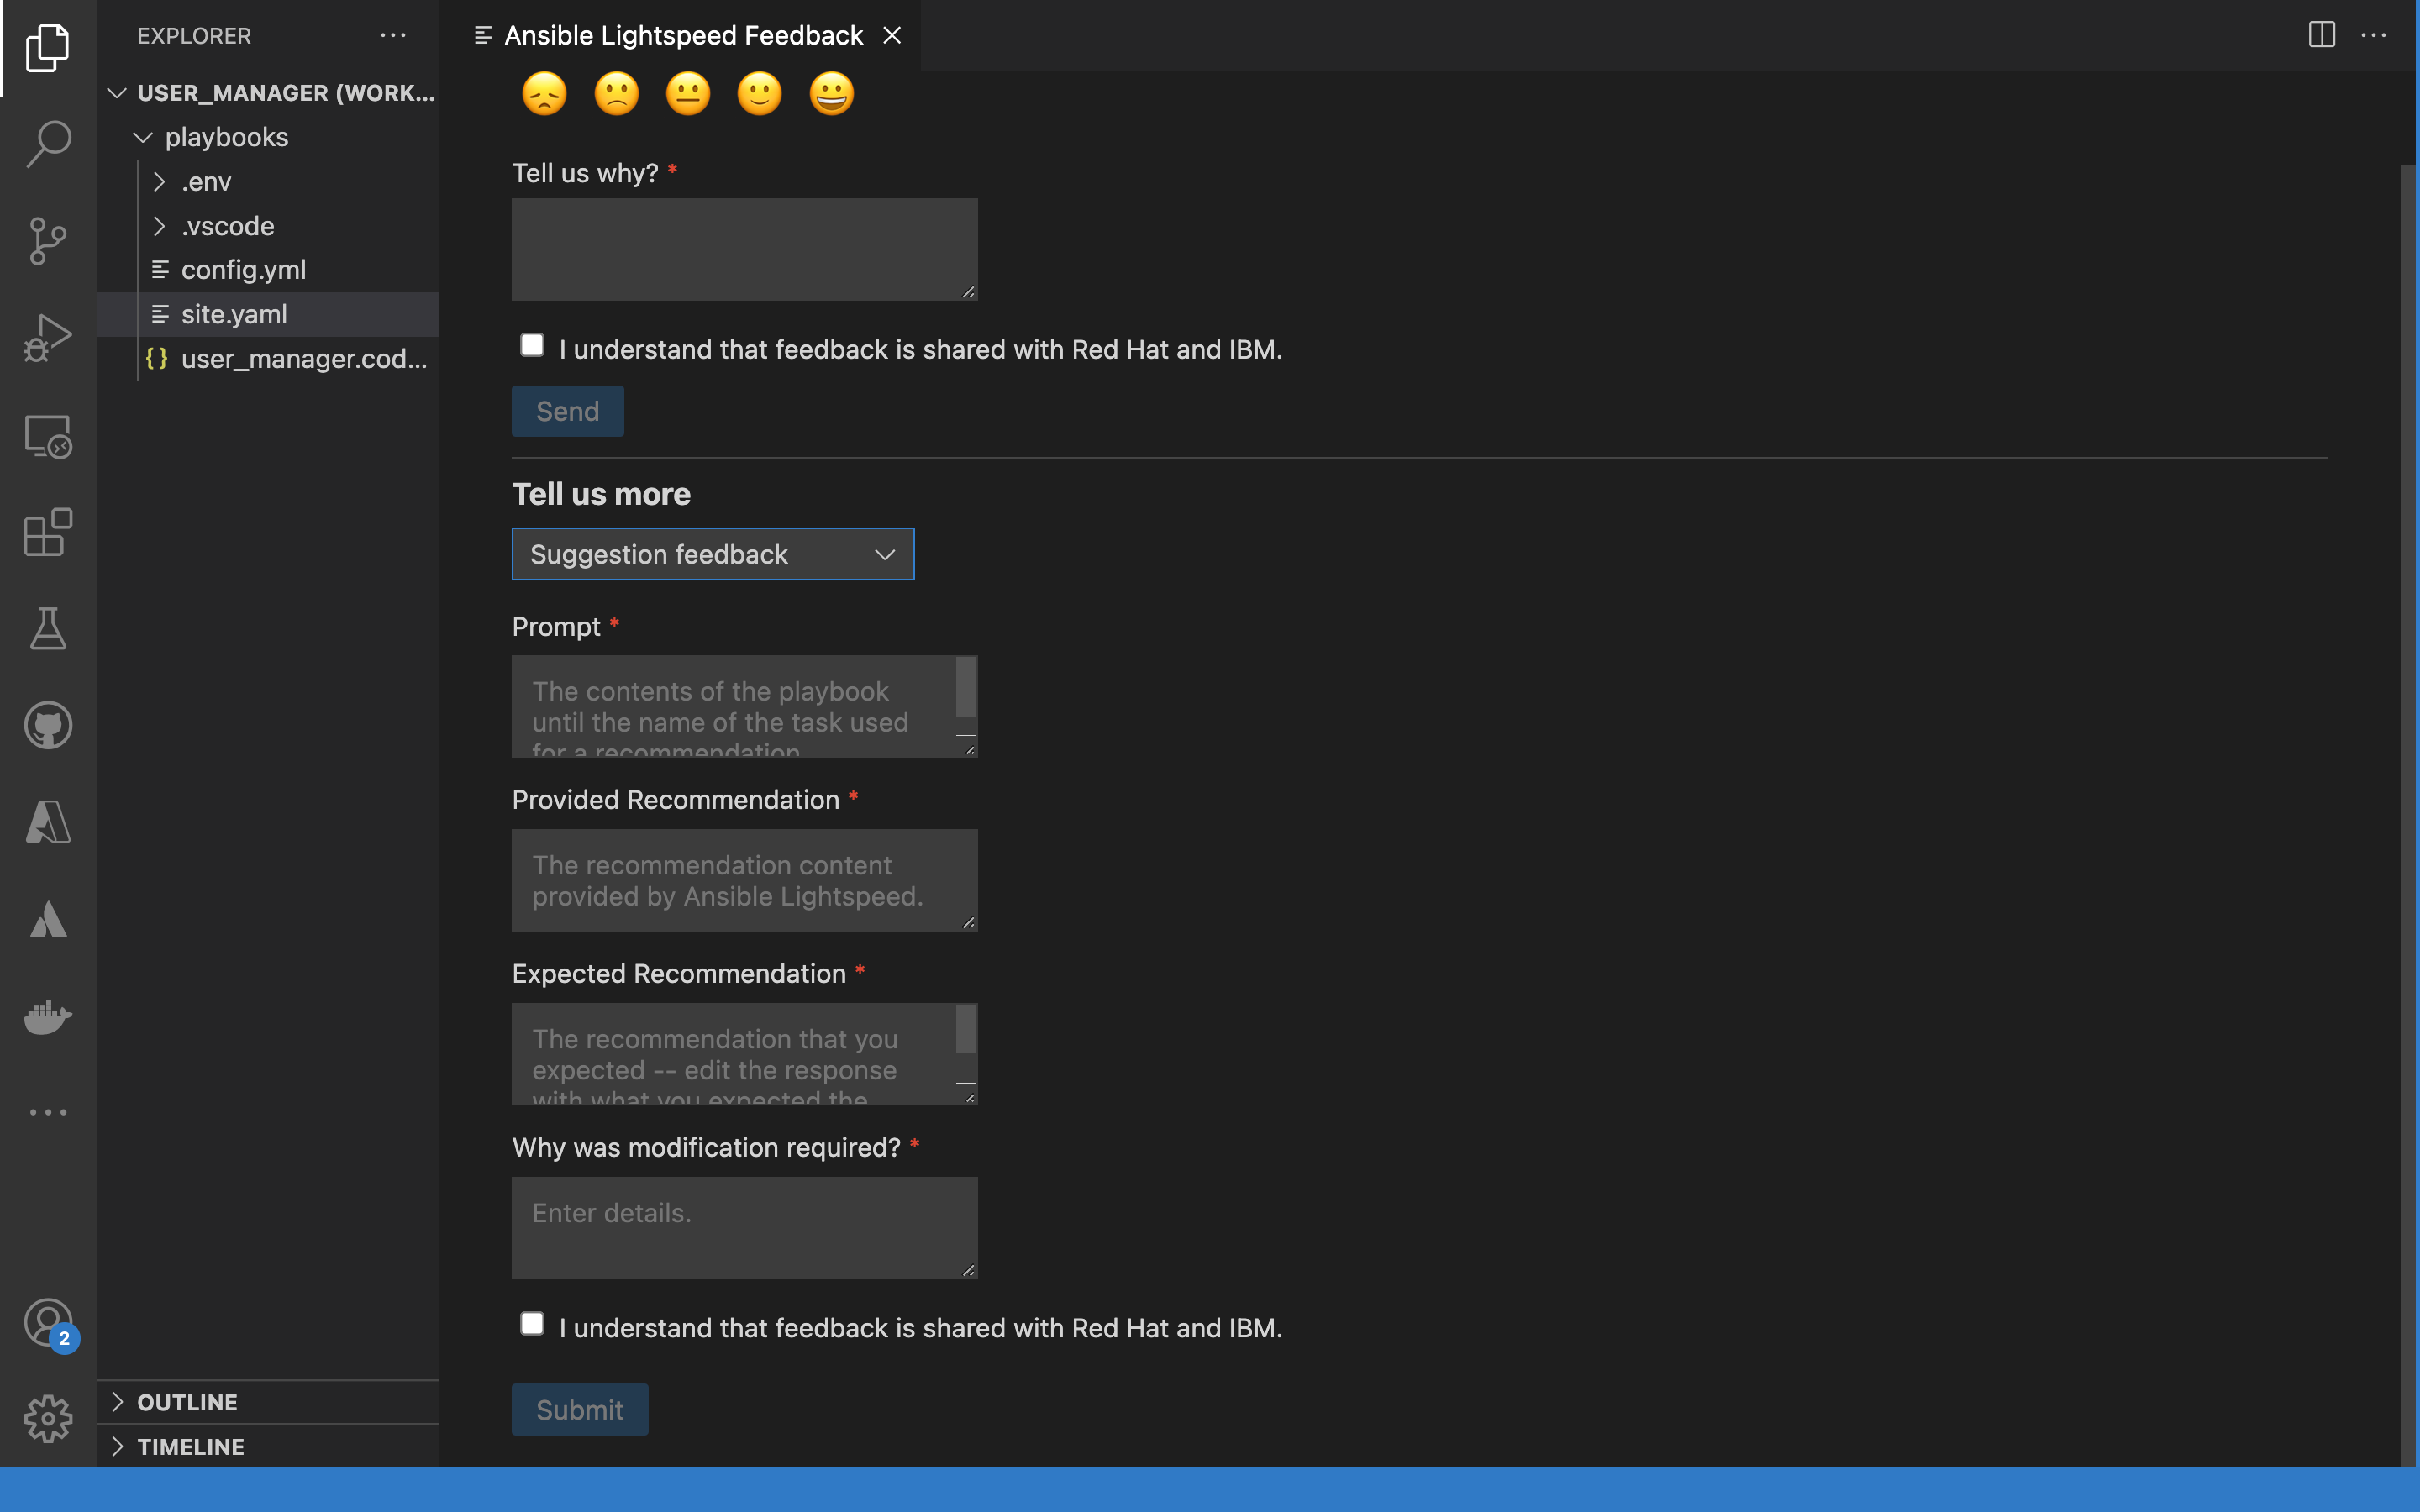The image size is (2420, 1512).
Task: Open the 'Suggestion feedback' dropdown menu
Action: coord(713,552)
